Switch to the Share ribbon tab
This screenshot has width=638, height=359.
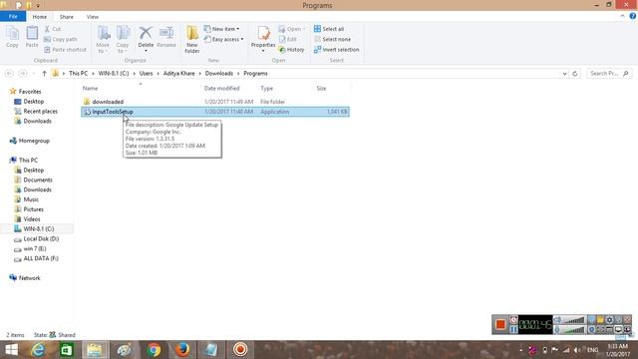[67, 17]
